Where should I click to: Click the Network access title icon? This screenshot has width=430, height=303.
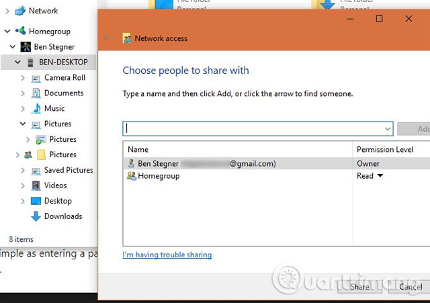(127, 38)
